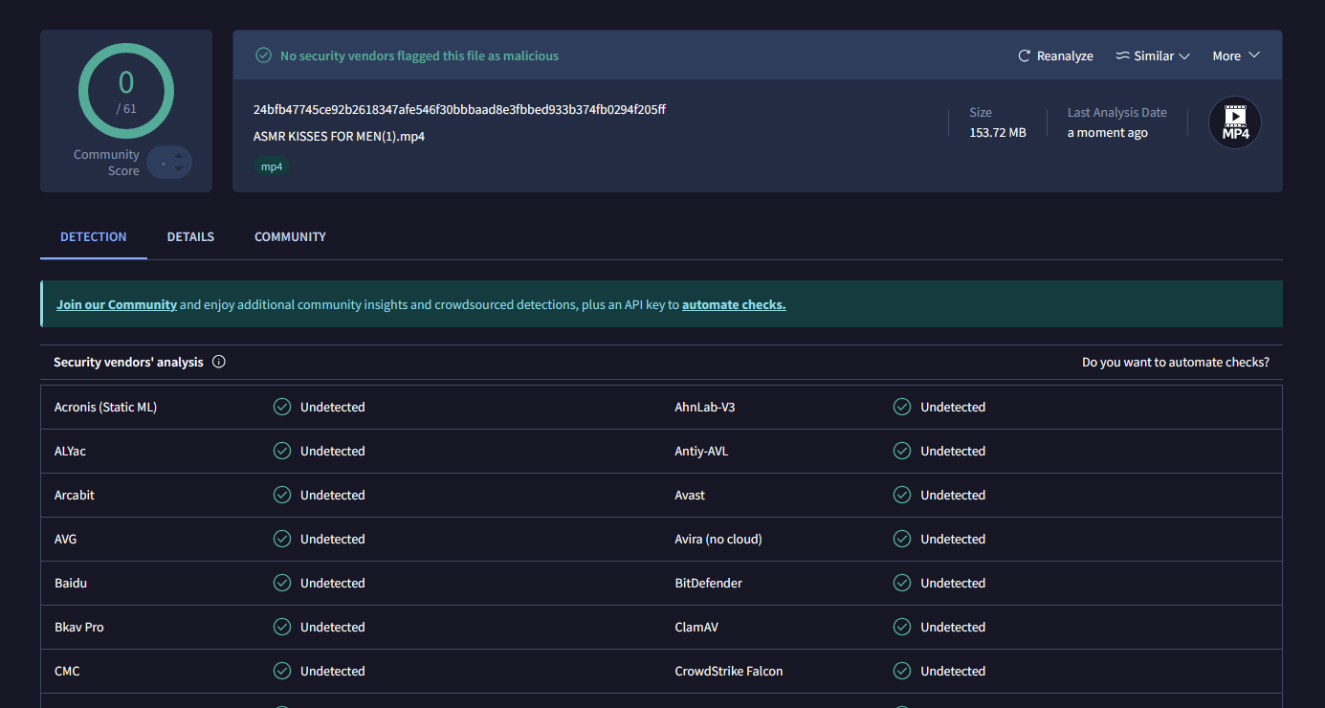
Task: Click the BitDefender vendor name
Action: (708, 583)
